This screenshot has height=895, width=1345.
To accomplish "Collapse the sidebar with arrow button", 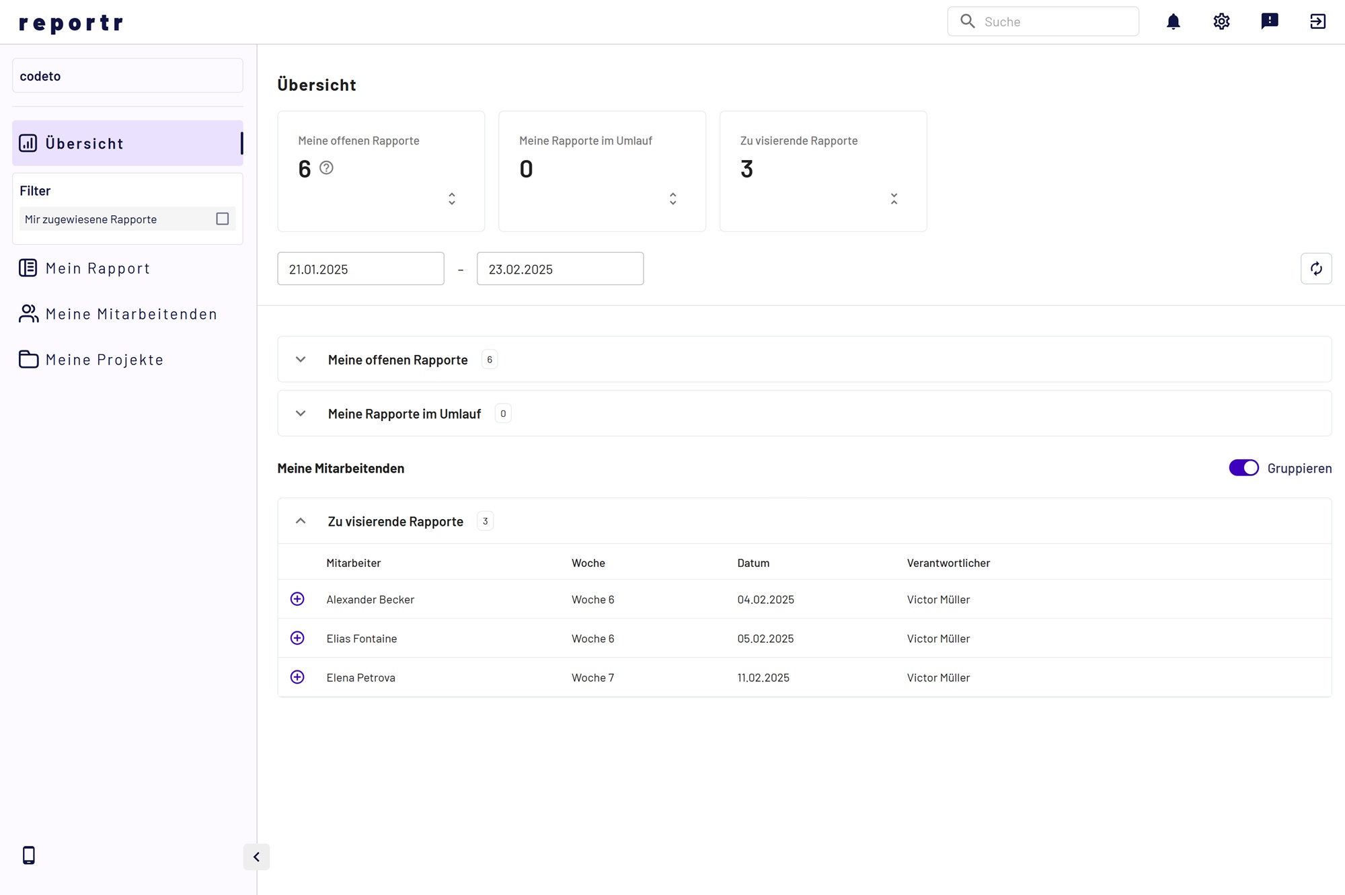I will pos(256,857).
